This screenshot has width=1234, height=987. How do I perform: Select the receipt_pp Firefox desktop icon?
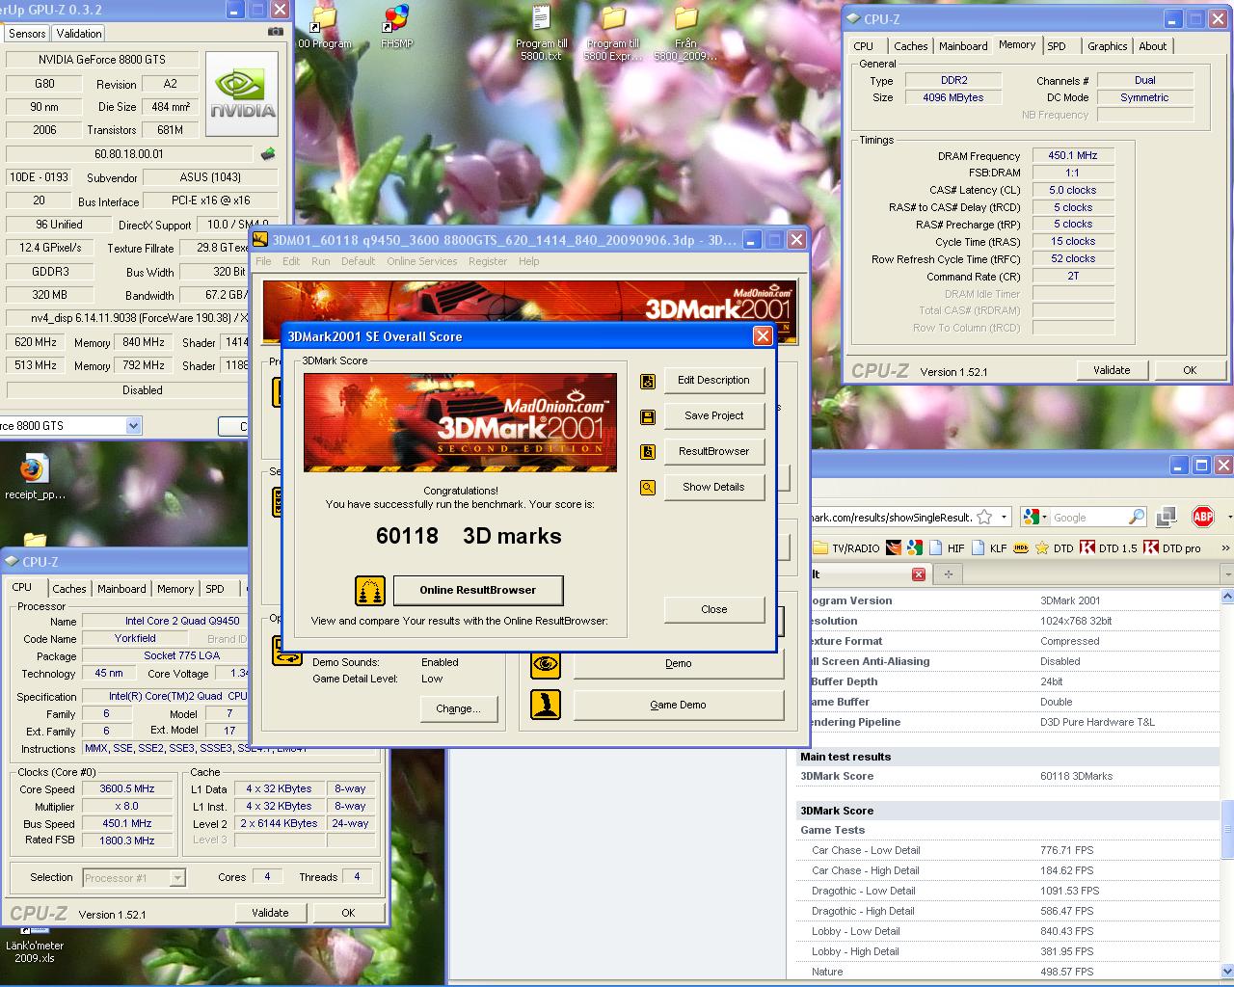pos(35,477)
